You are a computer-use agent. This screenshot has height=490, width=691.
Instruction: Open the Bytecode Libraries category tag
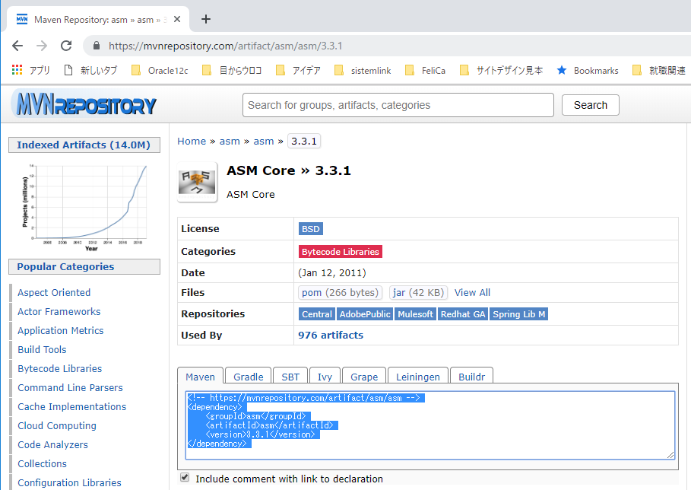[x=341, y=251]
